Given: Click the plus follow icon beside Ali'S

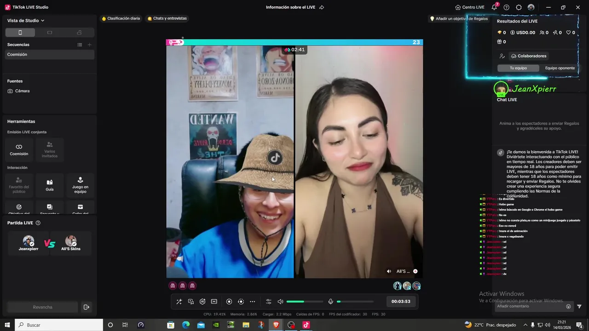Looking at the screenshot, I should [415, 271].
